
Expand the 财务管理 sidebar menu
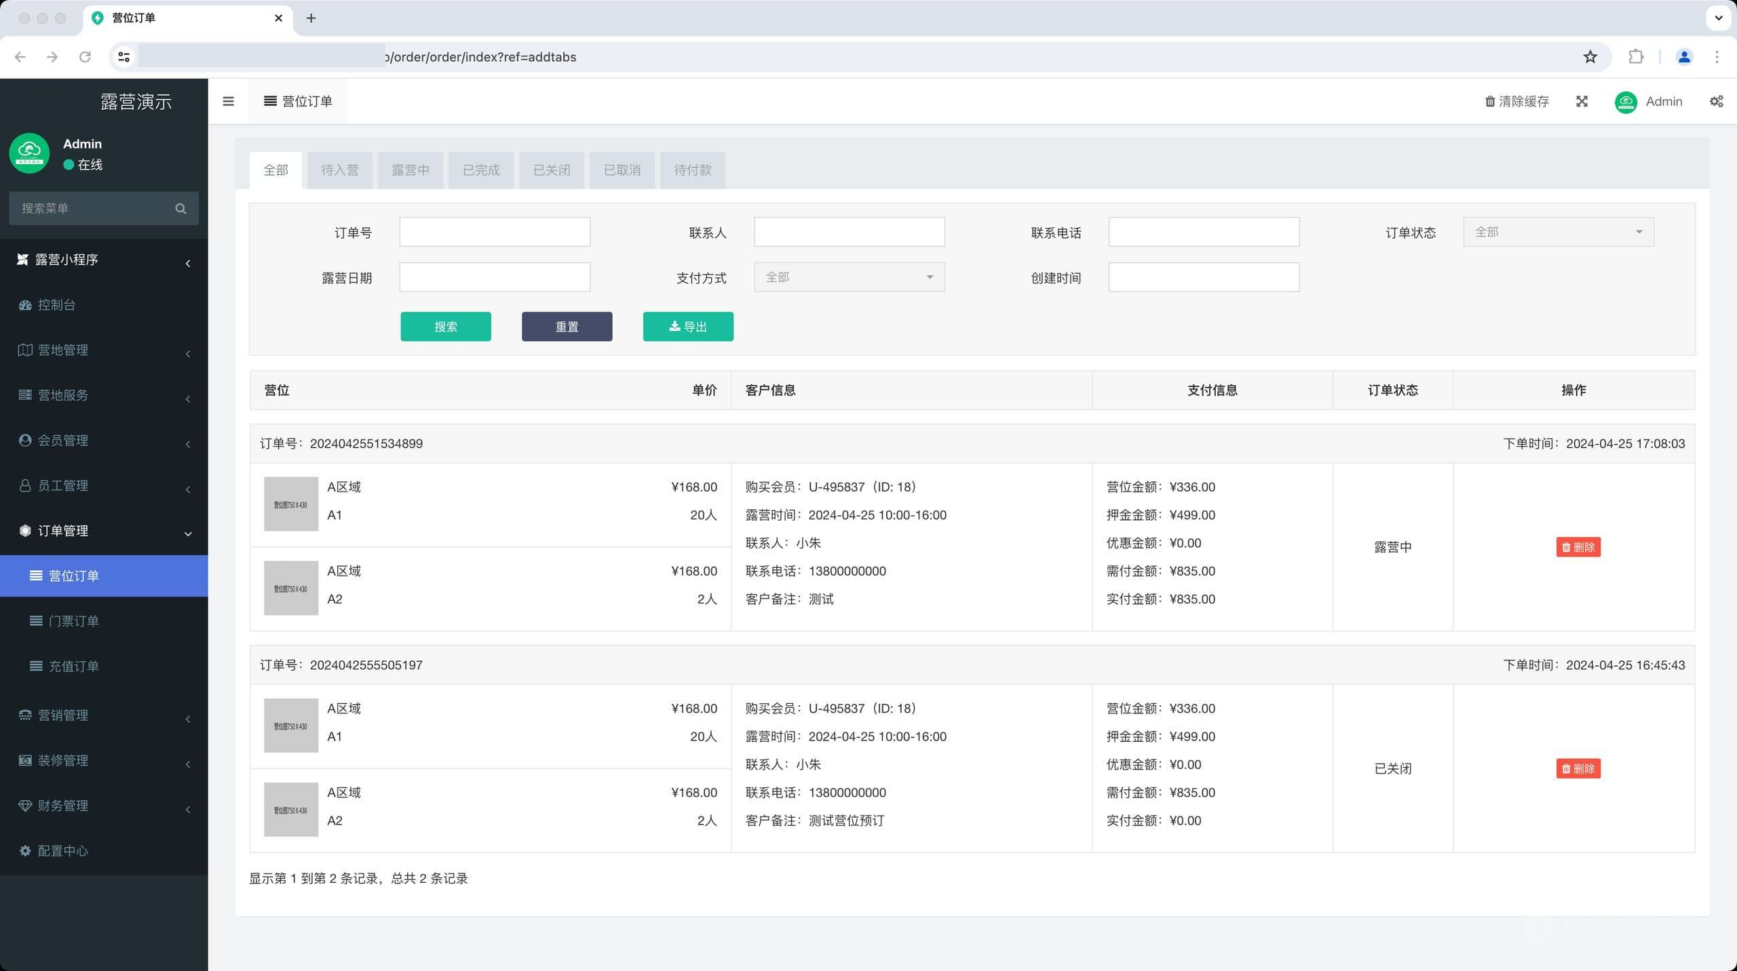[x=103, y=806]
